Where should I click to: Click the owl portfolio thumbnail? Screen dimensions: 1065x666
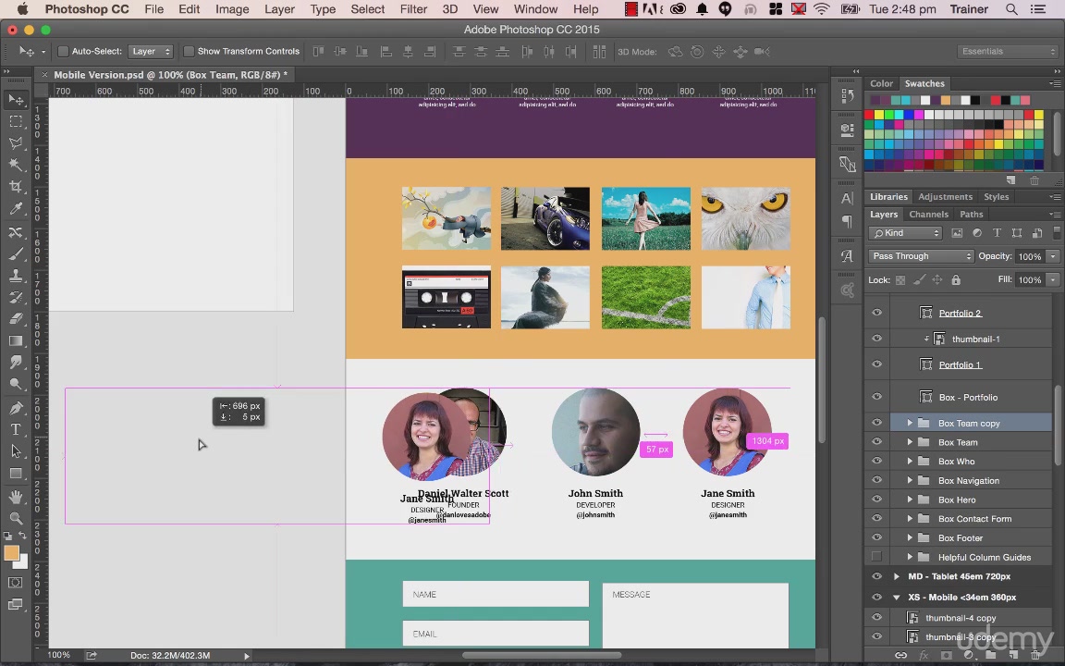pyautogui.click(x=745, y=219)
